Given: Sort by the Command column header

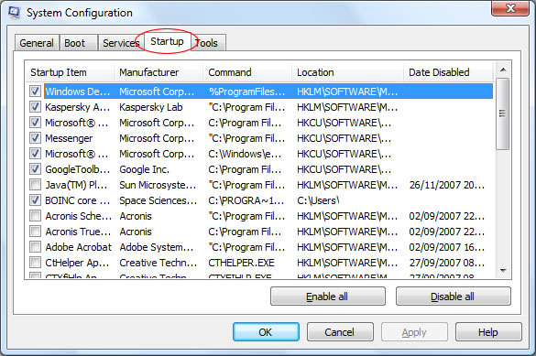Looking at the screenshot, I should click(x=247, y=72).
